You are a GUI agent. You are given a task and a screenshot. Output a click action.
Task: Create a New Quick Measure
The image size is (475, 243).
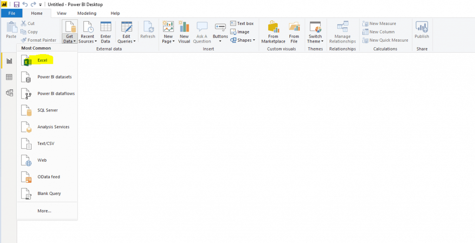click(385, 40)
